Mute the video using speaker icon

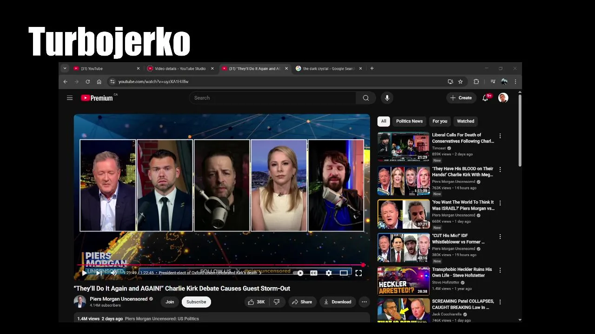pyautogui.click(x=113, y=273)
